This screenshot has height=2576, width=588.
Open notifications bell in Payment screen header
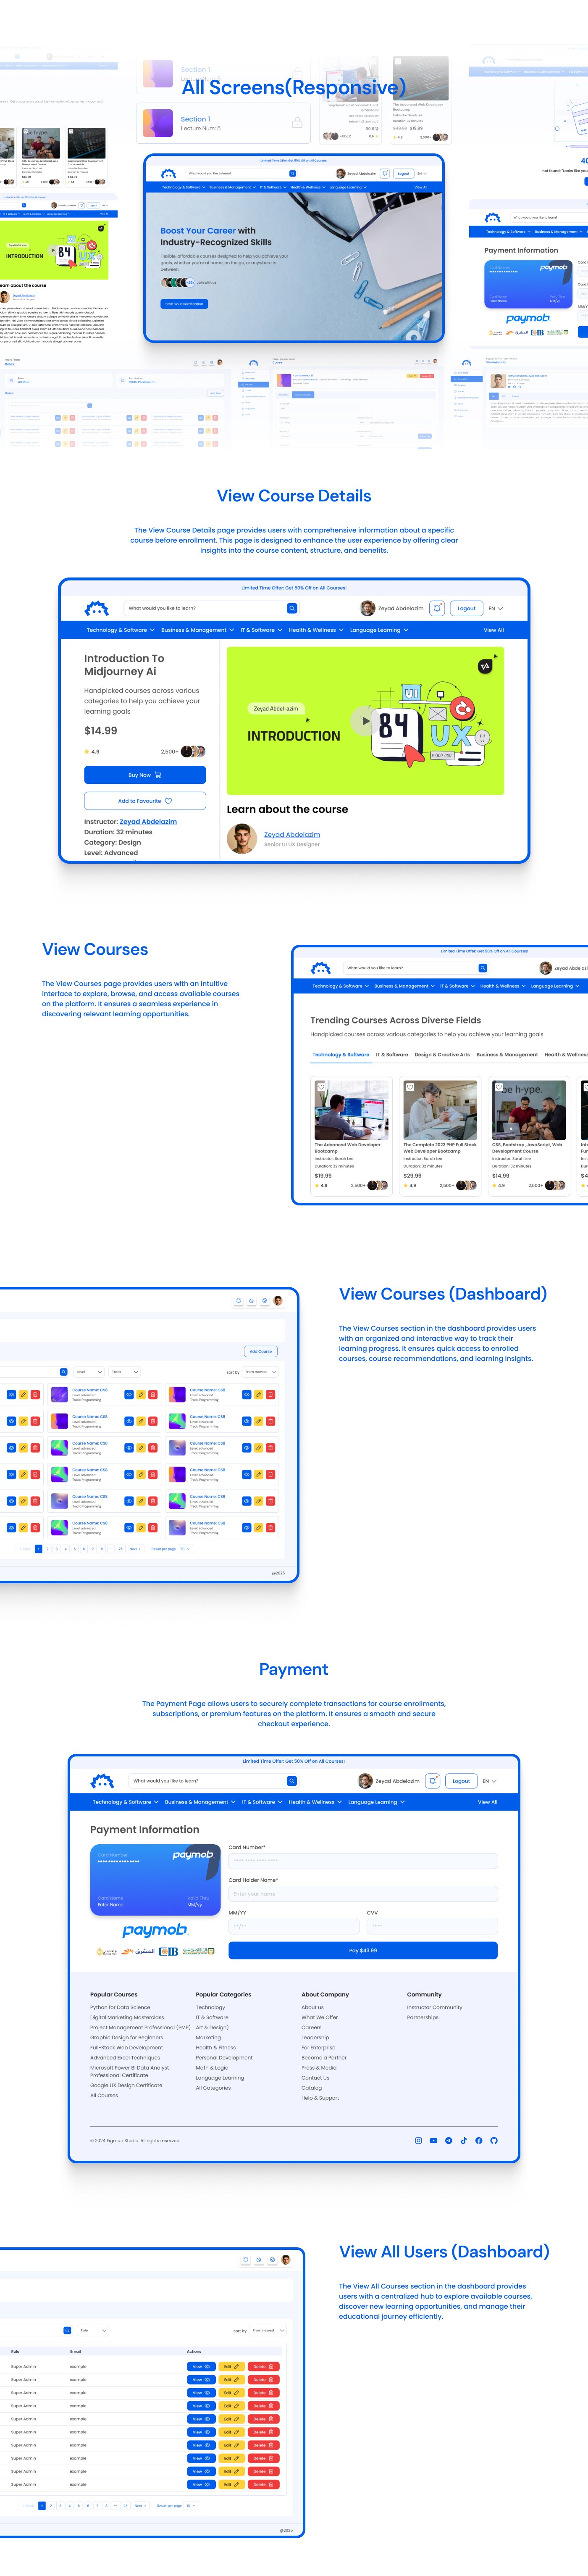pos(433,1781)
